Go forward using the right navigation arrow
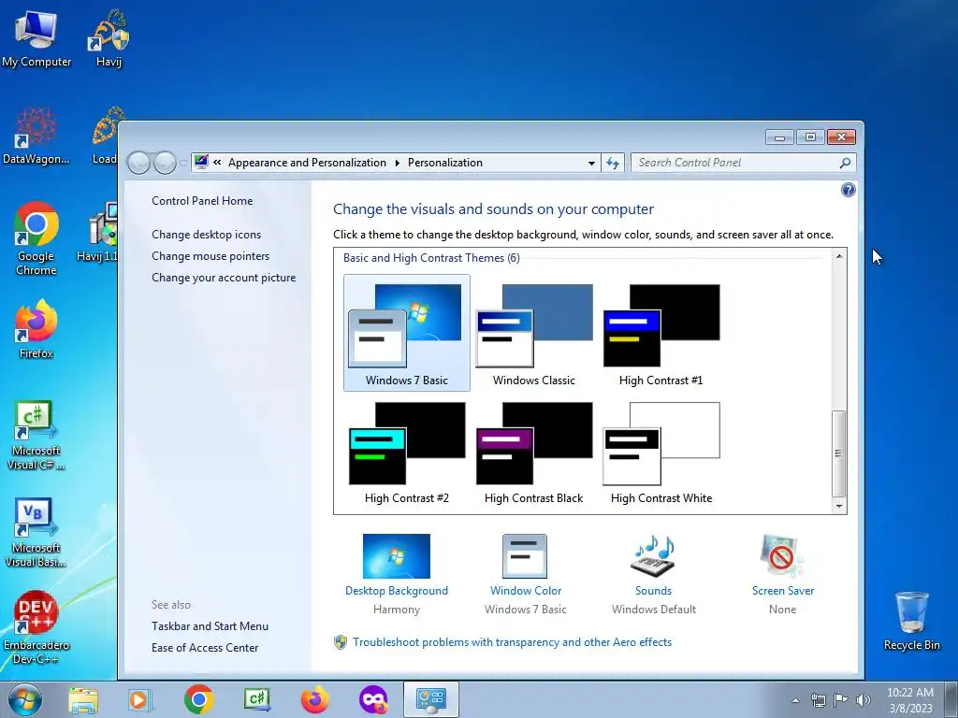958x718 pixels. (165, 163)
